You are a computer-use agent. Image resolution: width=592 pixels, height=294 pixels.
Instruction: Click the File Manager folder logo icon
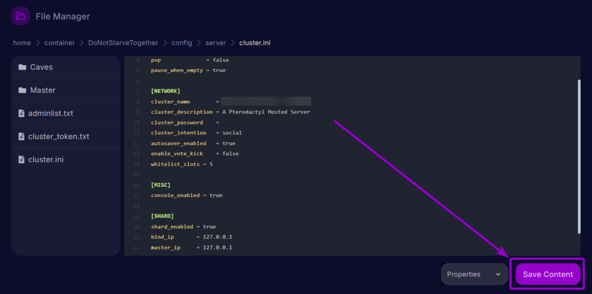tap(20, 16)
